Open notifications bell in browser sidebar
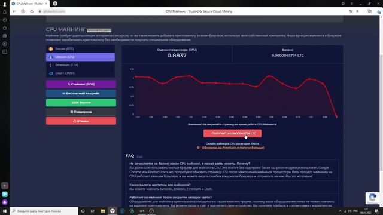Viewport: 383px width, 215px height. pyautogui.click(x=5, y=12)
